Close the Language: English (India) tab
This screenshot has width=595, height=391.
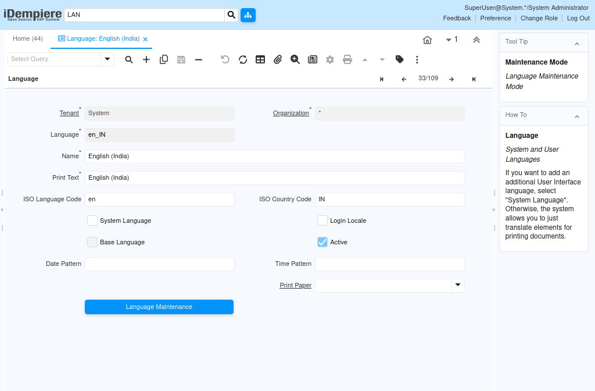tap(145, 39)
